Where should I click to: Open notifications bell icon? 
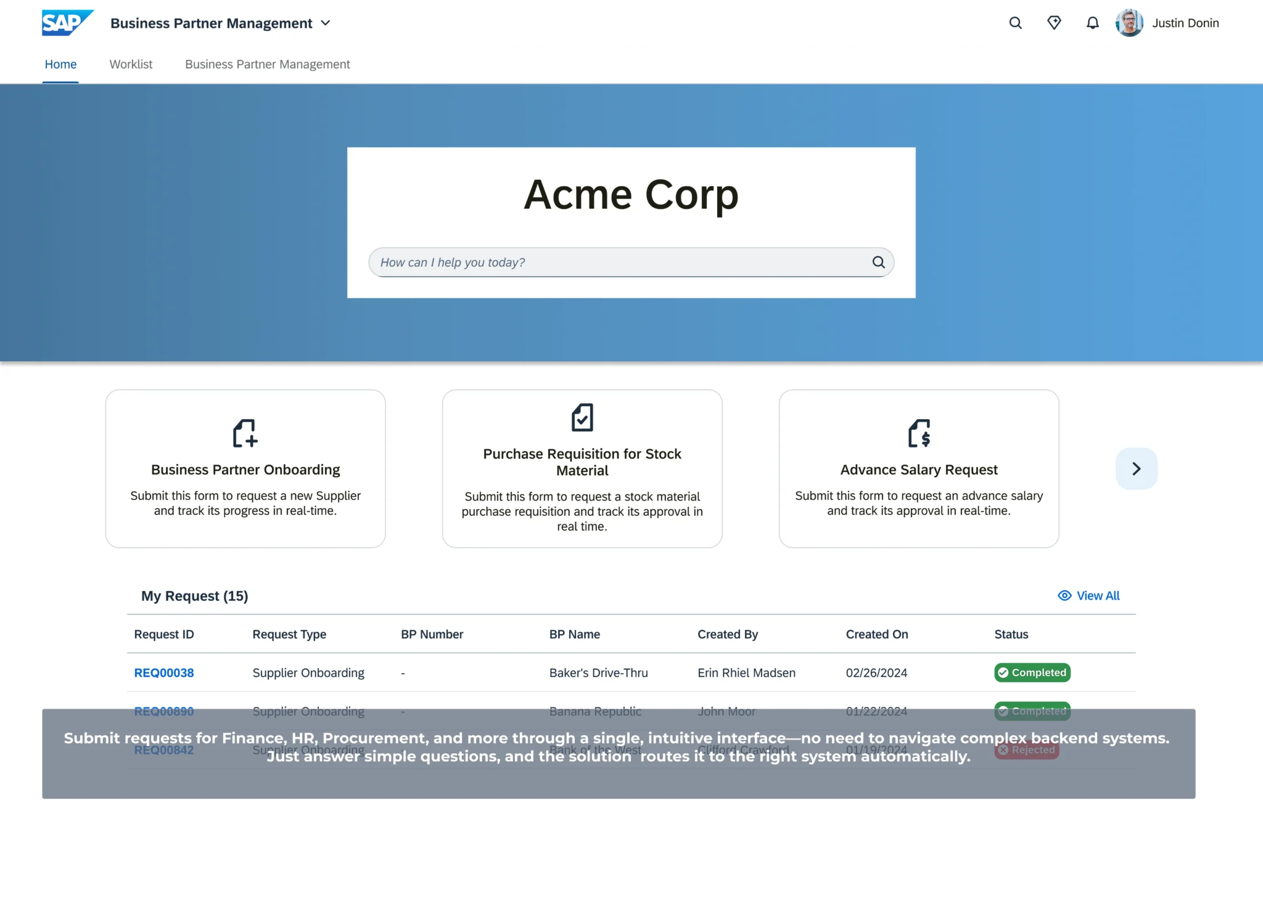click(1092, 23)
